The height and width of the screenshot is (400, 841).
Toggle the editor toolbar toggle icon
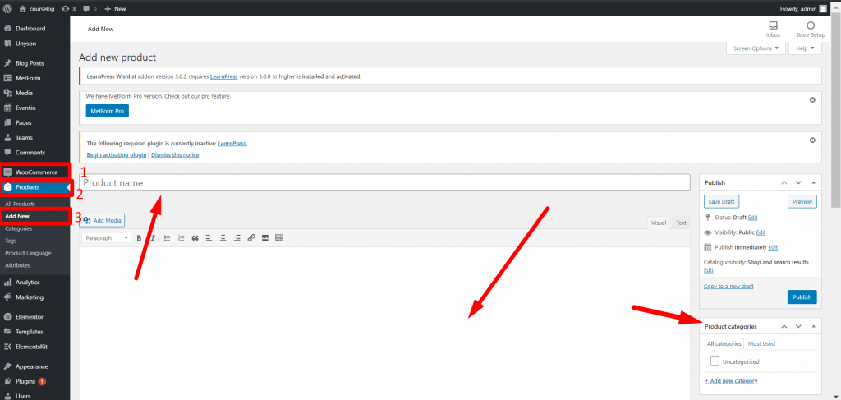click(279, 238)
